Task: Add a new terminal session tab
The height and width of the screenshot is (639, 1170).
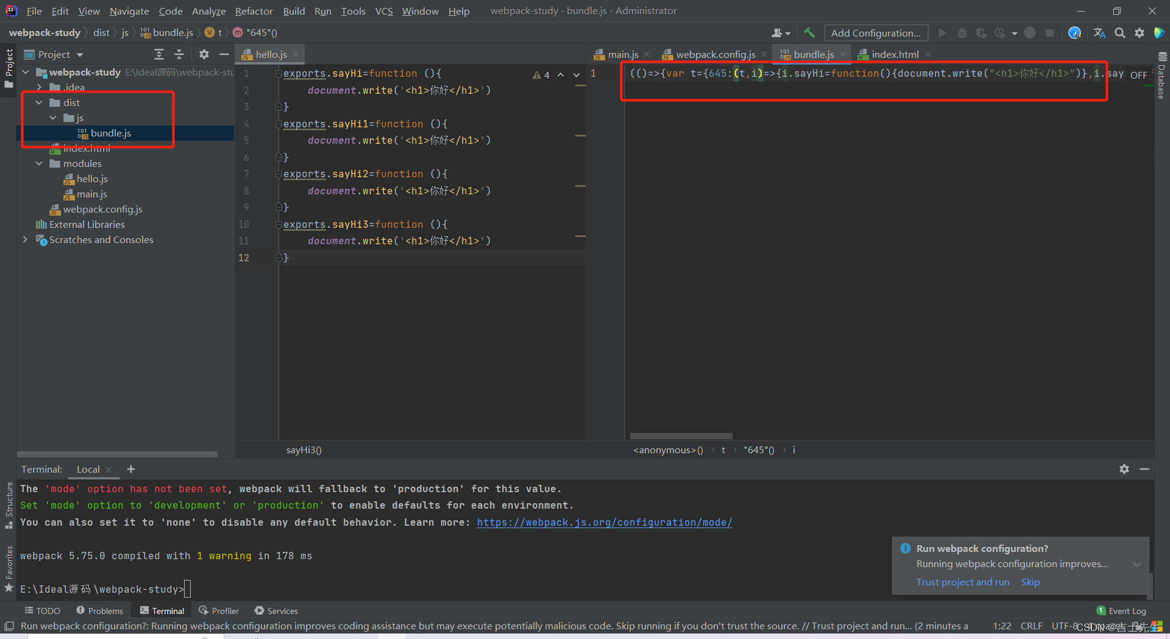Action: pos(131,469)
